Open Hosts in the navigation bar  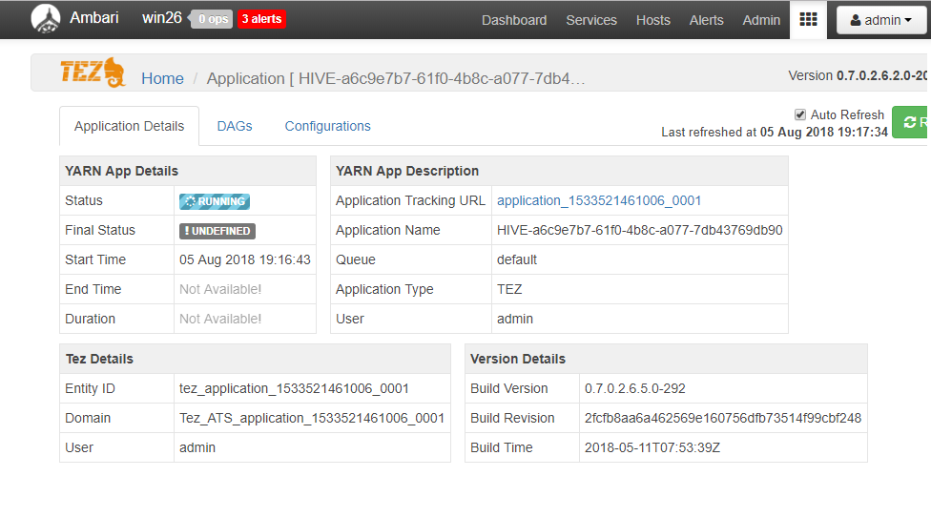(653, 20)
